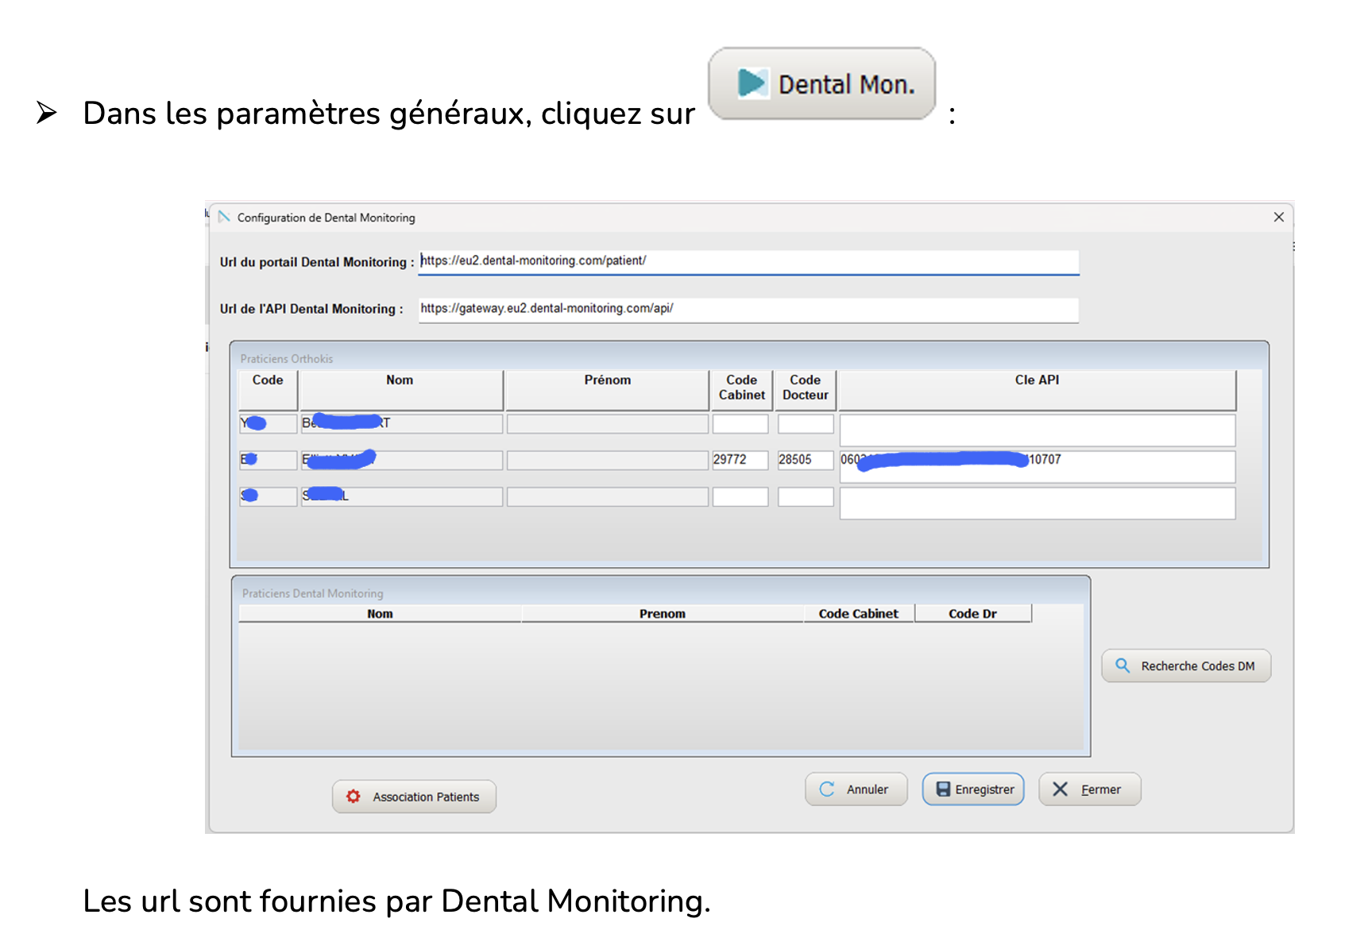Click the Cle API column header
Screen dimensions: 1368x926
[1037, 389]
